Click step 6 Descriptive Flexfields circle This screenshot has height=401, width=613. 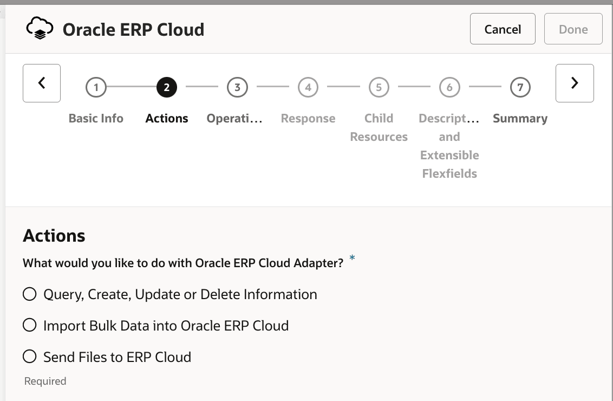(449, 87)
